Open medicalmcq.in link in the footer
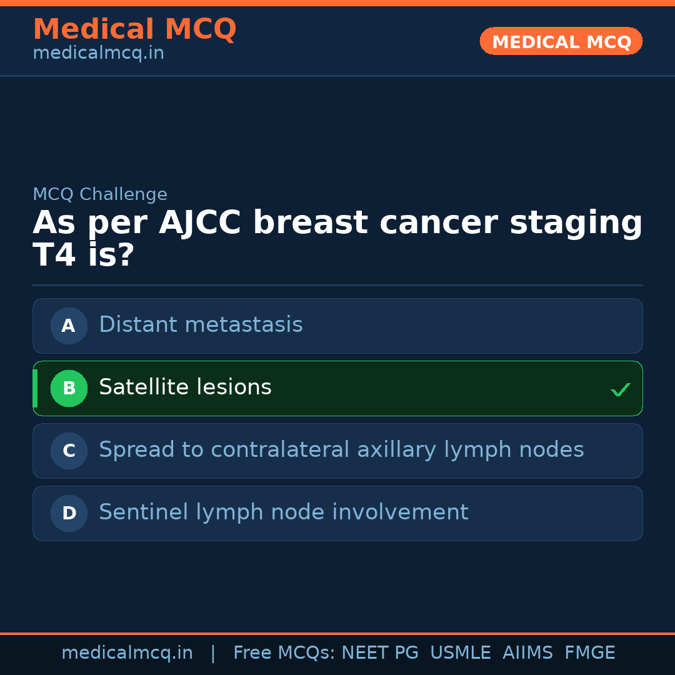 point(127,653)
